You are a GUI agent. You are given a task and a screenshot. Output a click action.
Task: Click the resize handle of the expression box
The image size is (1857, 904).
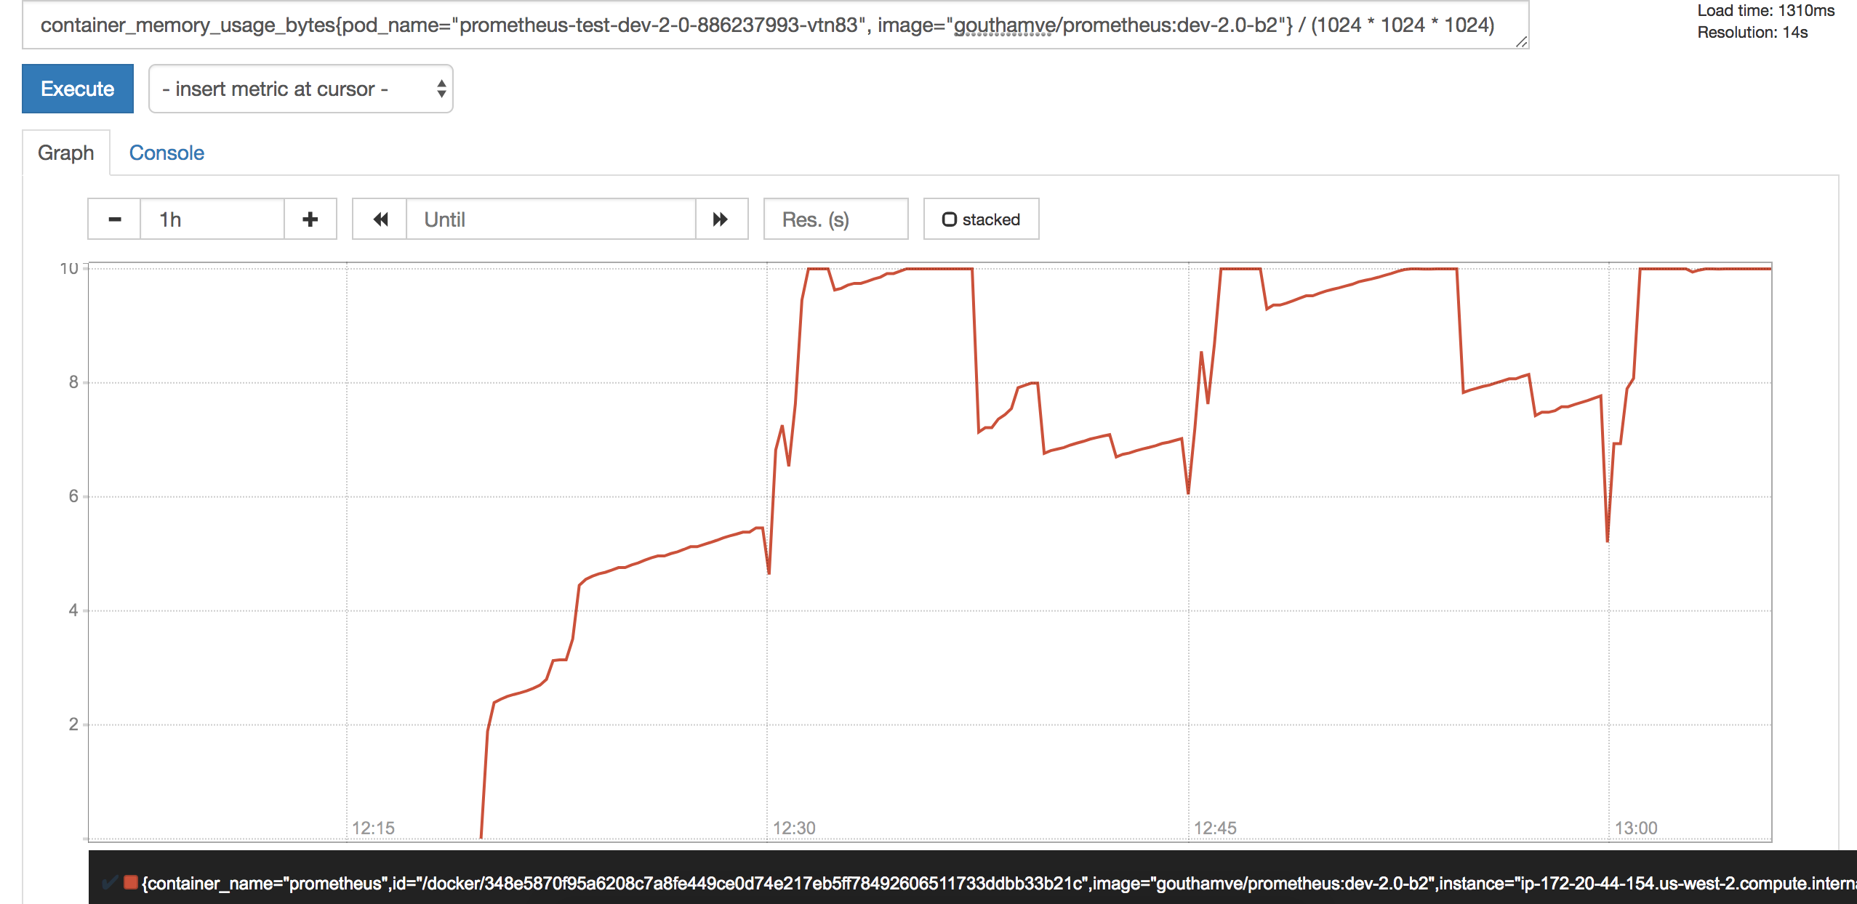click(1521, 43)
